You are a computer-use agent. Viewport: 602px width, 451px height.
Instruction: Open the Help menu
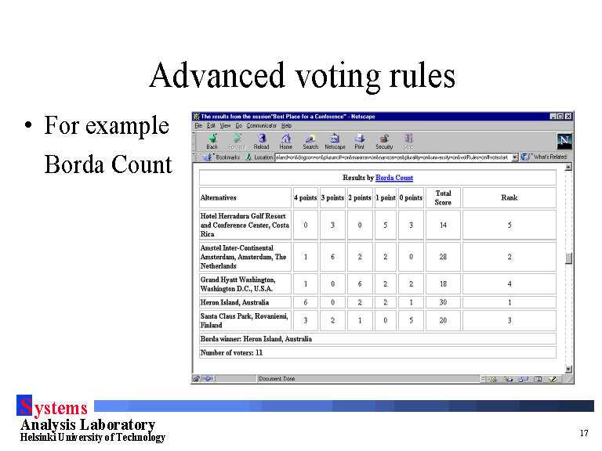coord(286,125)
